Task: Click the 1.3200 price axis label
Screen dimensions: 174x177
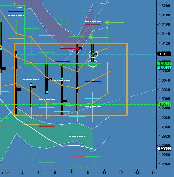Action: point(164,6)
